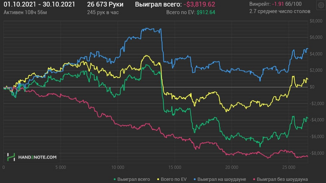Viewport: 326px width, 183px height.
Task: Click the 25 000 x-axis marker
Action: pos(289,168)
